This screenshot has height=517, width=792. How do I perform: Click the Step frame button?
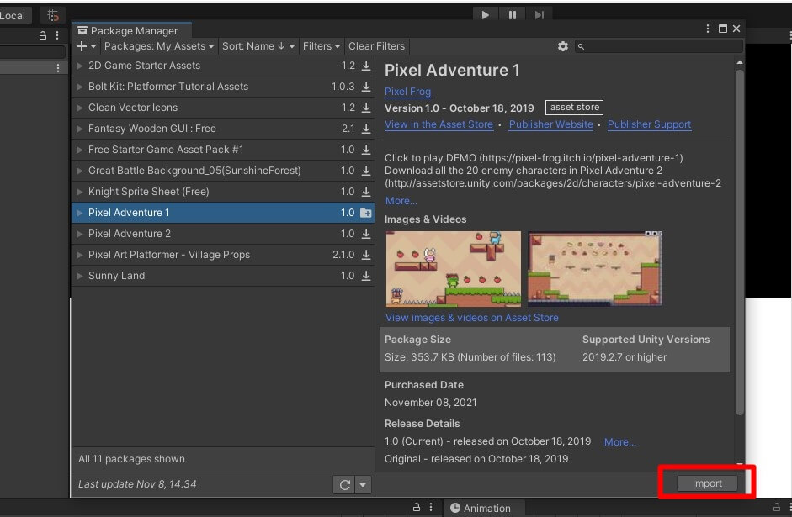539,15
